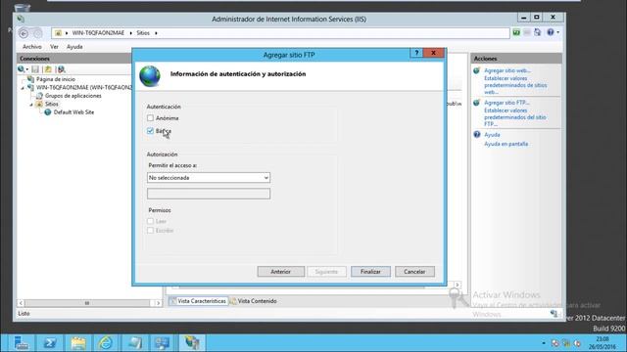Click the Siguiente button
Screen dimensions: 627x352
coord(326,272)
